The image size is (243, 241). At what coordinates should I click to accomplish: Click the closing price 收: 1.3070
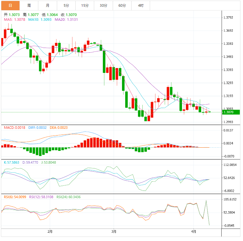click(69, 15)
